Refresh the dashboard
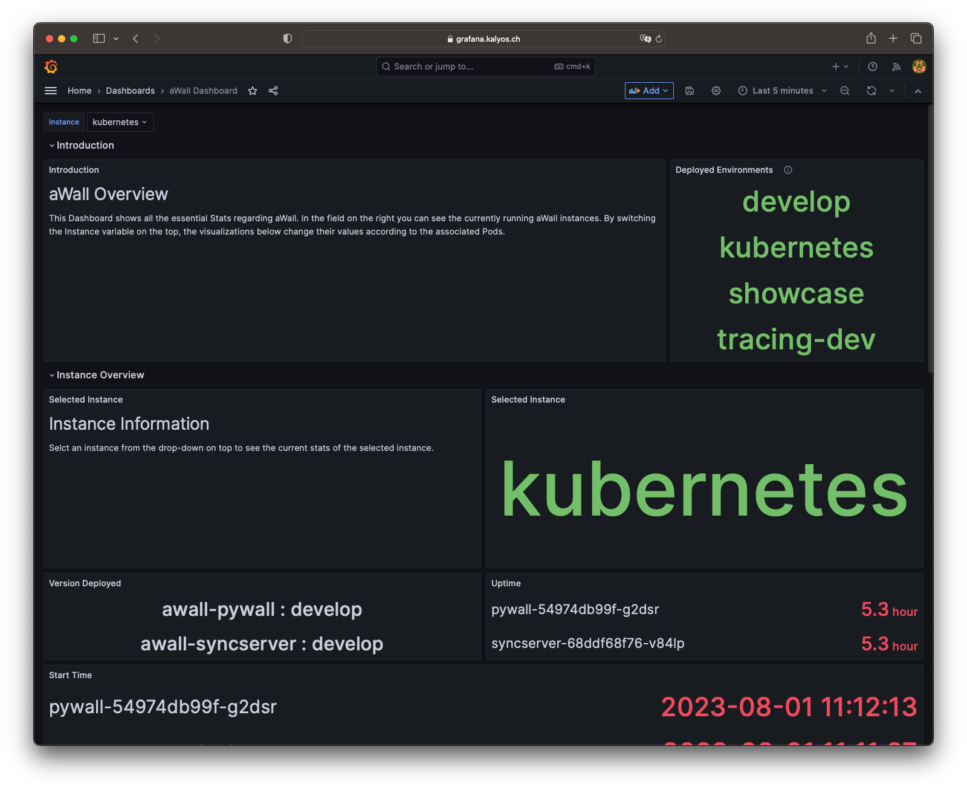The height and width of the screenshot is (790, 967). (872, 91)
